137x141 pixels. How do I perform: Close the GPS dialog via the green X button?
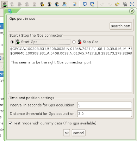pyautogui.click(x=132, y=11)
